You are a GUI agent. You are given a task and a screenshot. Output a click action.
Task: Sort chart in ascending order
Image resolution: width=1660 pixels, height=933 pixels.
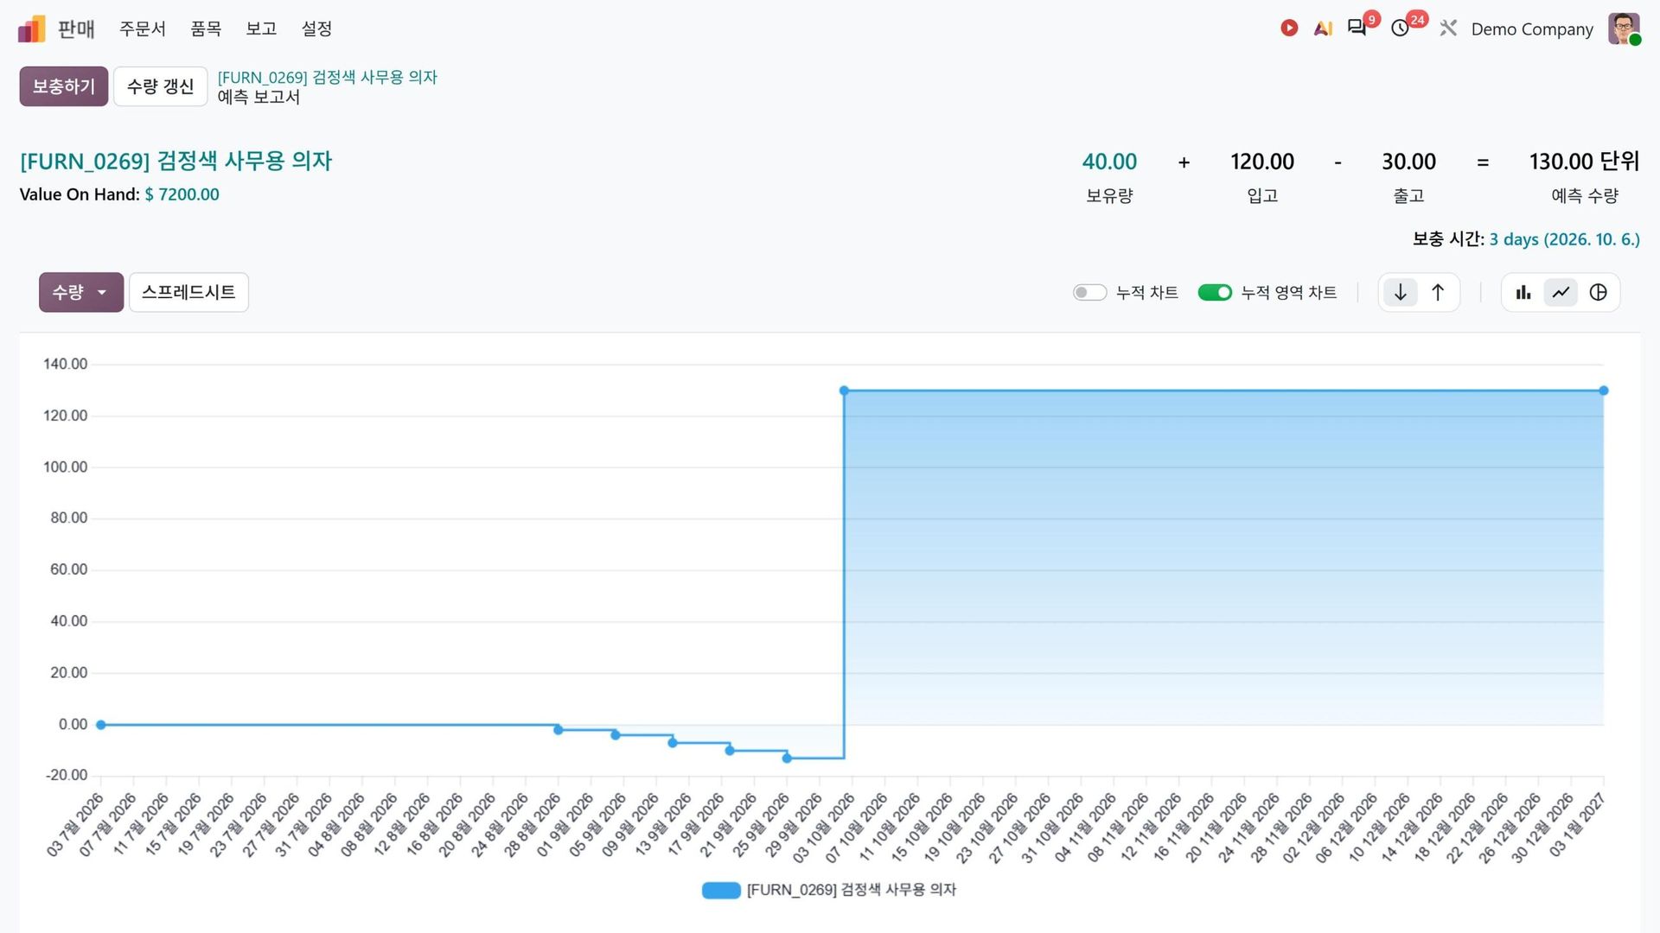coord(1438,292)
